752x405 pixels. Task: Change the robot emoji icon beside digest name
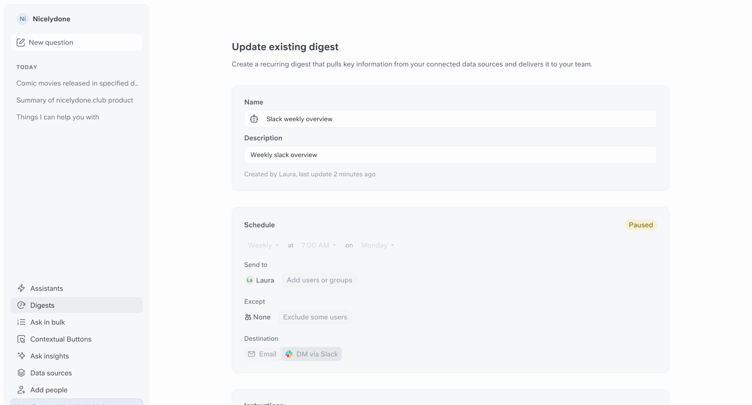point(254,119)
